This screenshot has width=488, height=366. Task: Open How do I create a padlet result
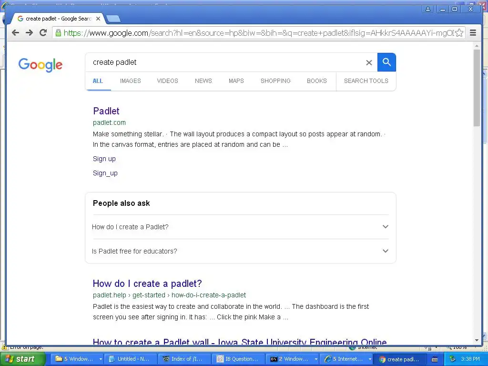(147, 284)
